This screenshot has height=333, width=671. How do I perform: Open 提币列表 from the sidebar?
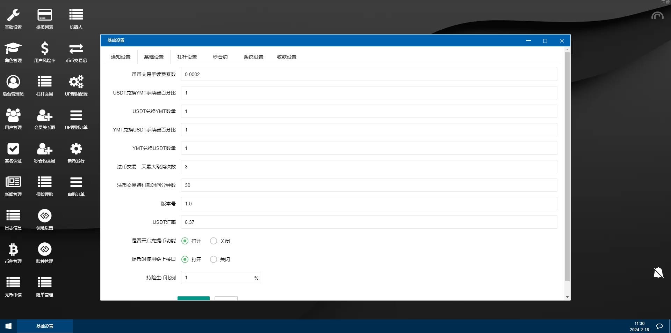(x=45, y=17)
